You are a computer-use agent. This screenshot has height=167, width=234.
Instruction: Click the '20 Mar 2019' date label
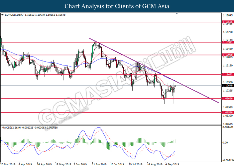click(x=8, y=164)
